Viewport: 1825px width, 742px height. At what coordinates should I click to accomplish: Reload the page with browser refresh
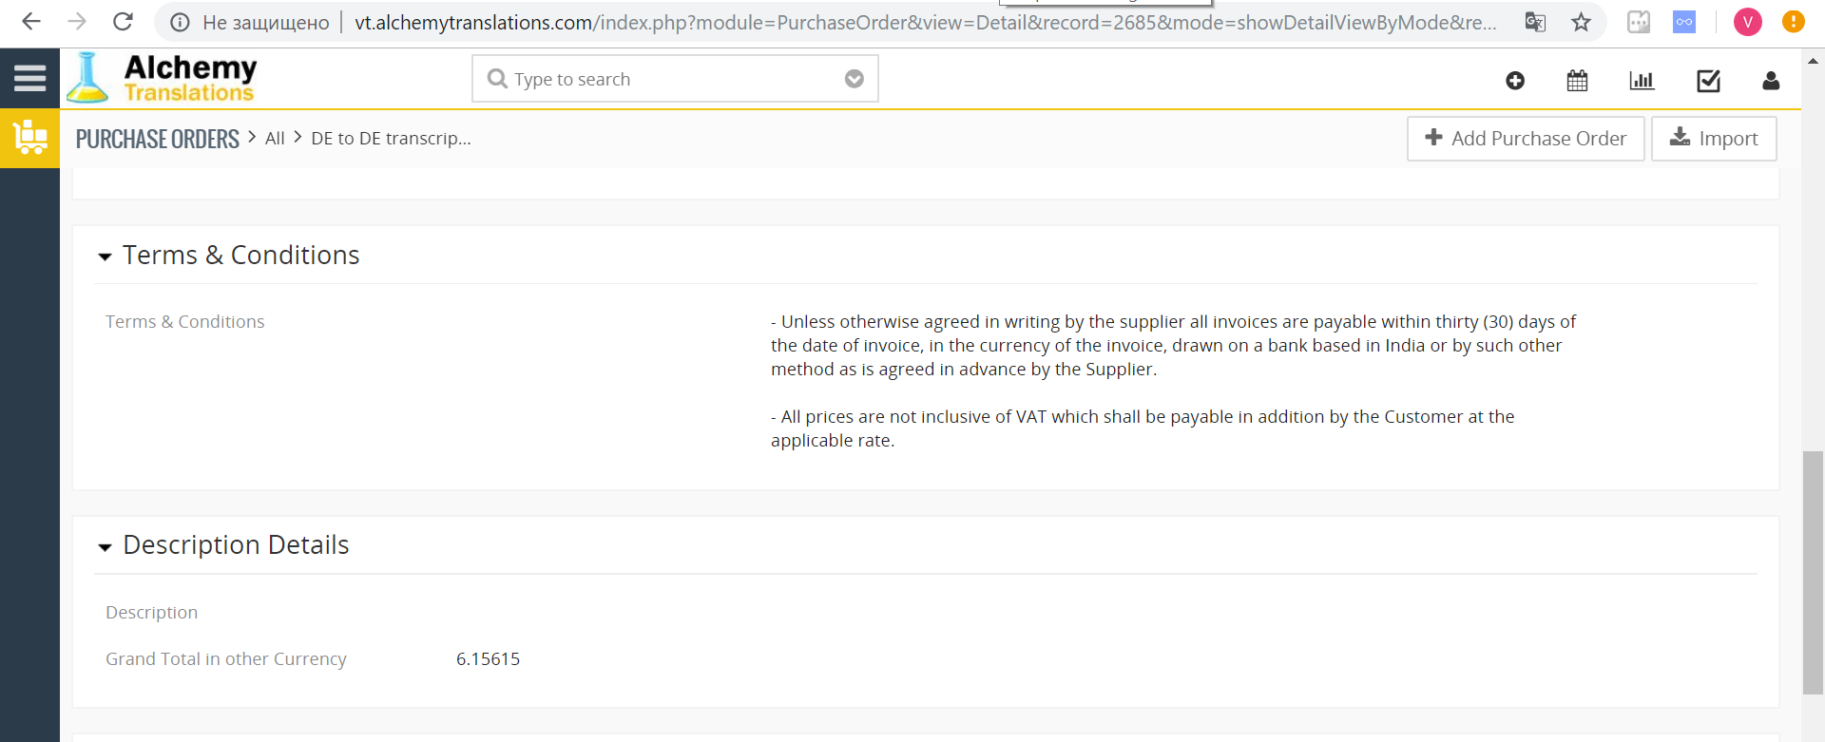(x=123, y=22)
